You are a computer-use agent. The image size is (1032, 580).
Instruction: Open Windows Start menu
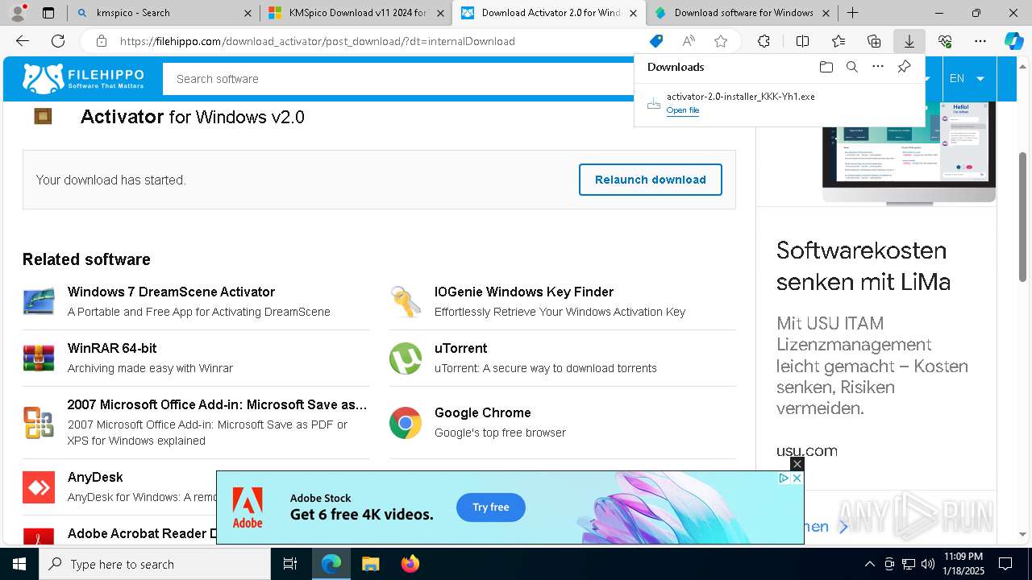(19, 564)
